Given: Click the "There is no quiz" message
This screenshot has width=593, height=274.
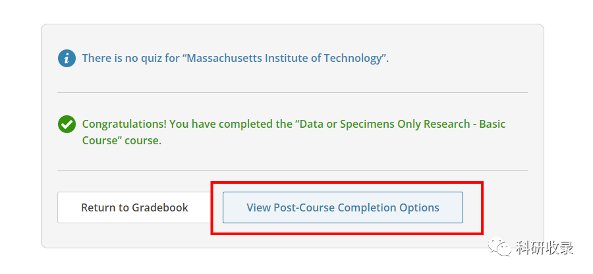Looking at the screenshot, I should [130, 58].
